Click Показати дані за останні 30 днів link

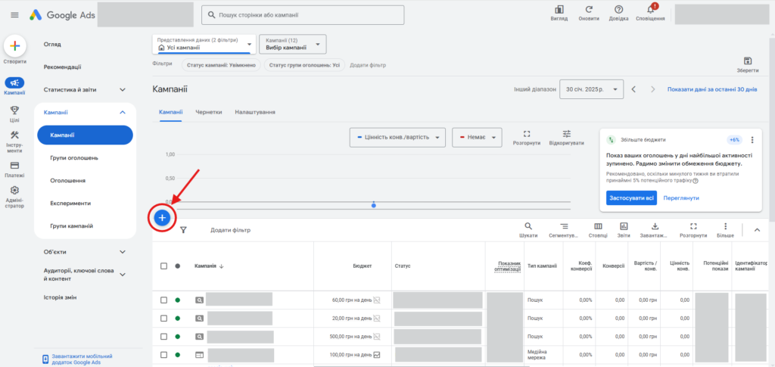(x=711, y=89)
